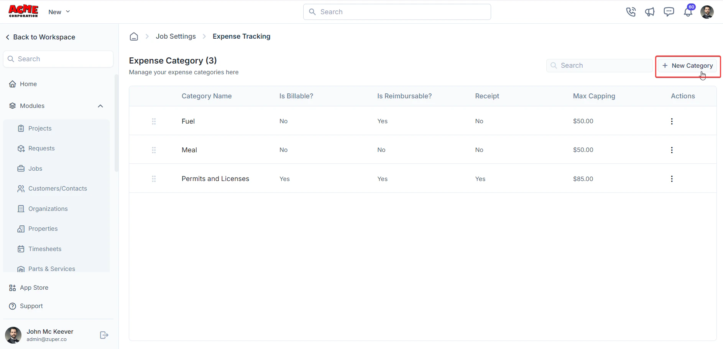
Task: Click John Mc Keever's avatar in the sidebar
Action: coord(13,335)
